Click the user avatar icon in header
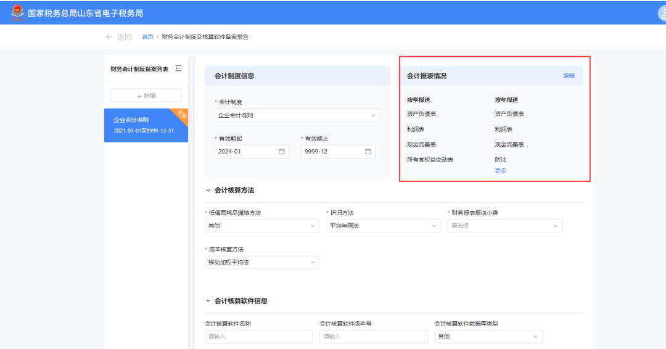Screen dimensions: 666x349 (662, 13)
